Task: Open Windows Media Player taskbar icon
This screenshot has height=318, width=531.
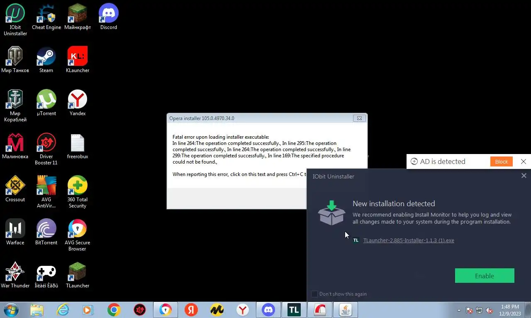Action: [88, 310]
